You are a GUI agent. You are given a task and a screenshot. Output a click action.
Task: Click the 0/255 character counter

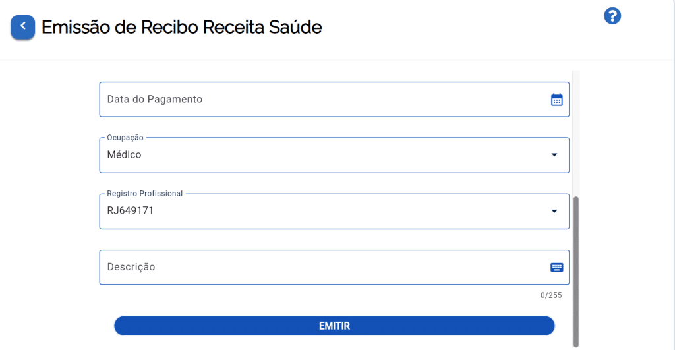(x=551, y=295)
